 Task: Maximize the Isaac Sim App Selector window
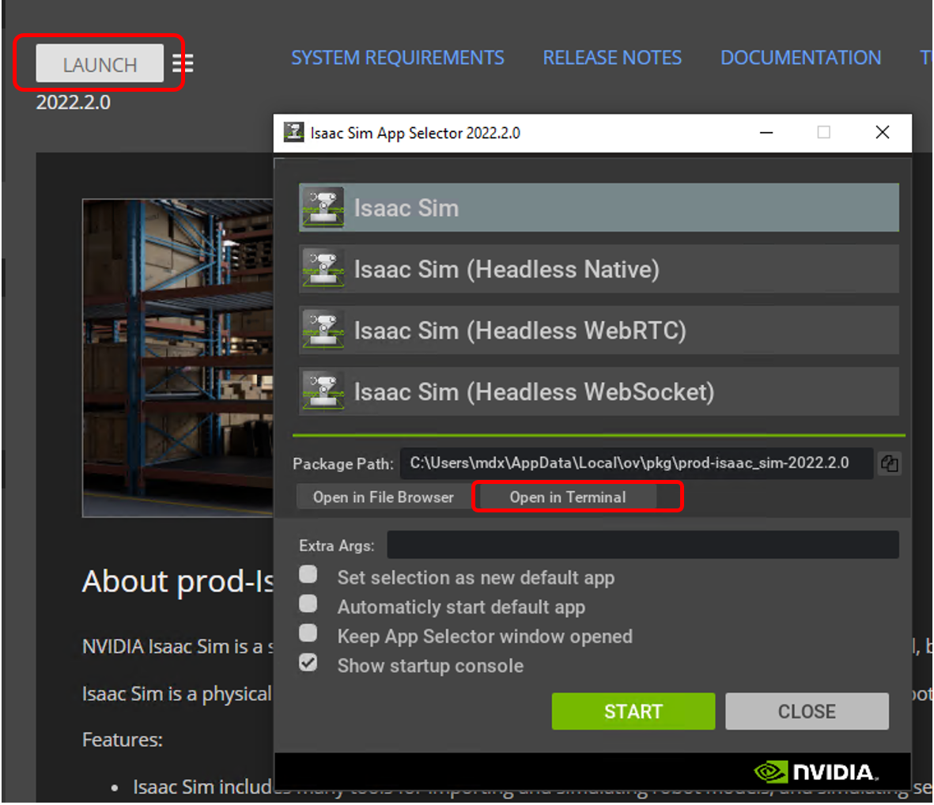pyautogui.click(x=824, y=132)
